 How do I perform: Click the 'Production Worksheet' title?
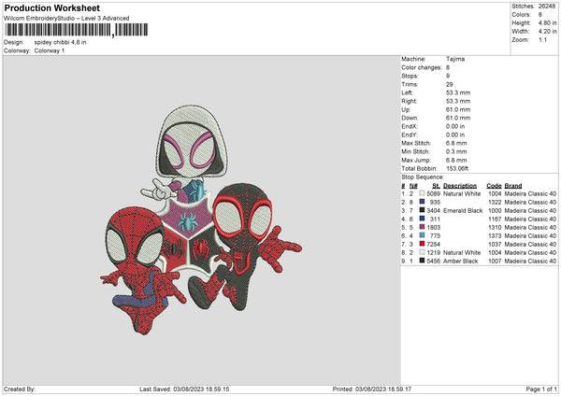point(51,7)
